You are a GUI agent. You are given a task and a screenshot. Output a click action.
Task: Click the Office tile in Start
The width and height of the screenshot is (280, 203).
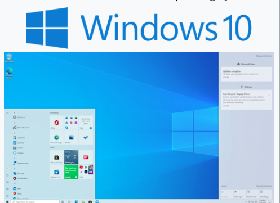(56, 123)
